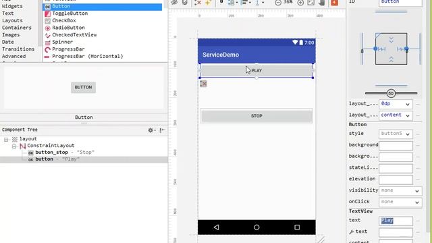
Task: Select the Containers palette category
Action: point(17,28)
